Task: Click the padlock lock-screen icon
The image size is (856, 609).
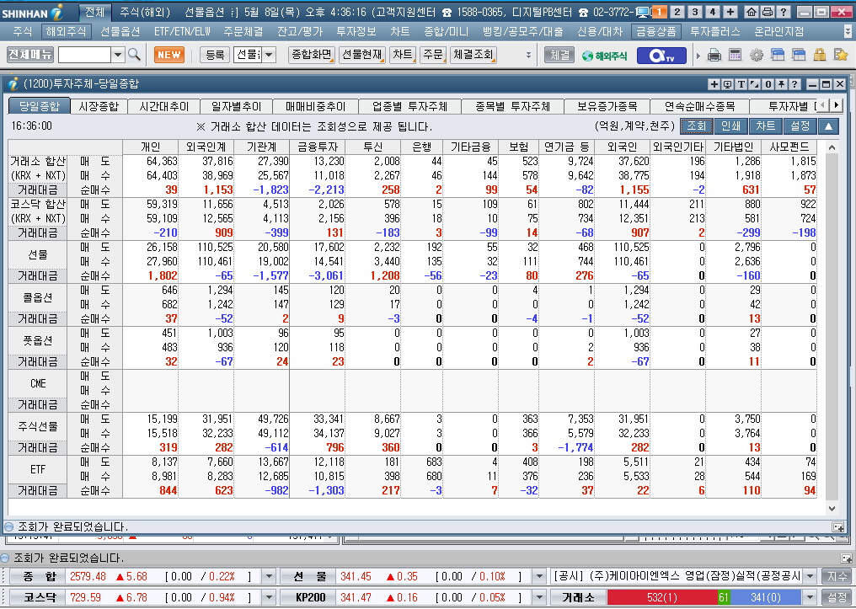Action: click(x=819, y=55)
